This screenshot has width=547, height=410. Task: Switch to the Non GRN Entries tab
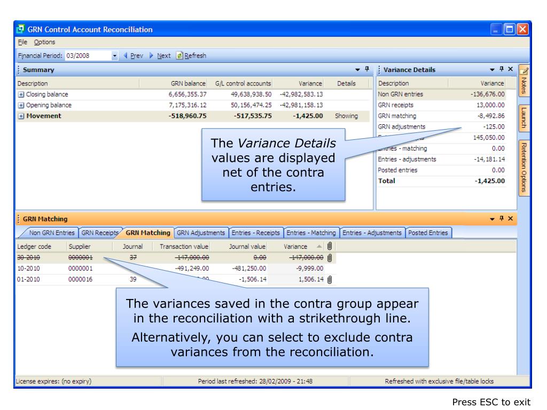click(x=52, y=233)
